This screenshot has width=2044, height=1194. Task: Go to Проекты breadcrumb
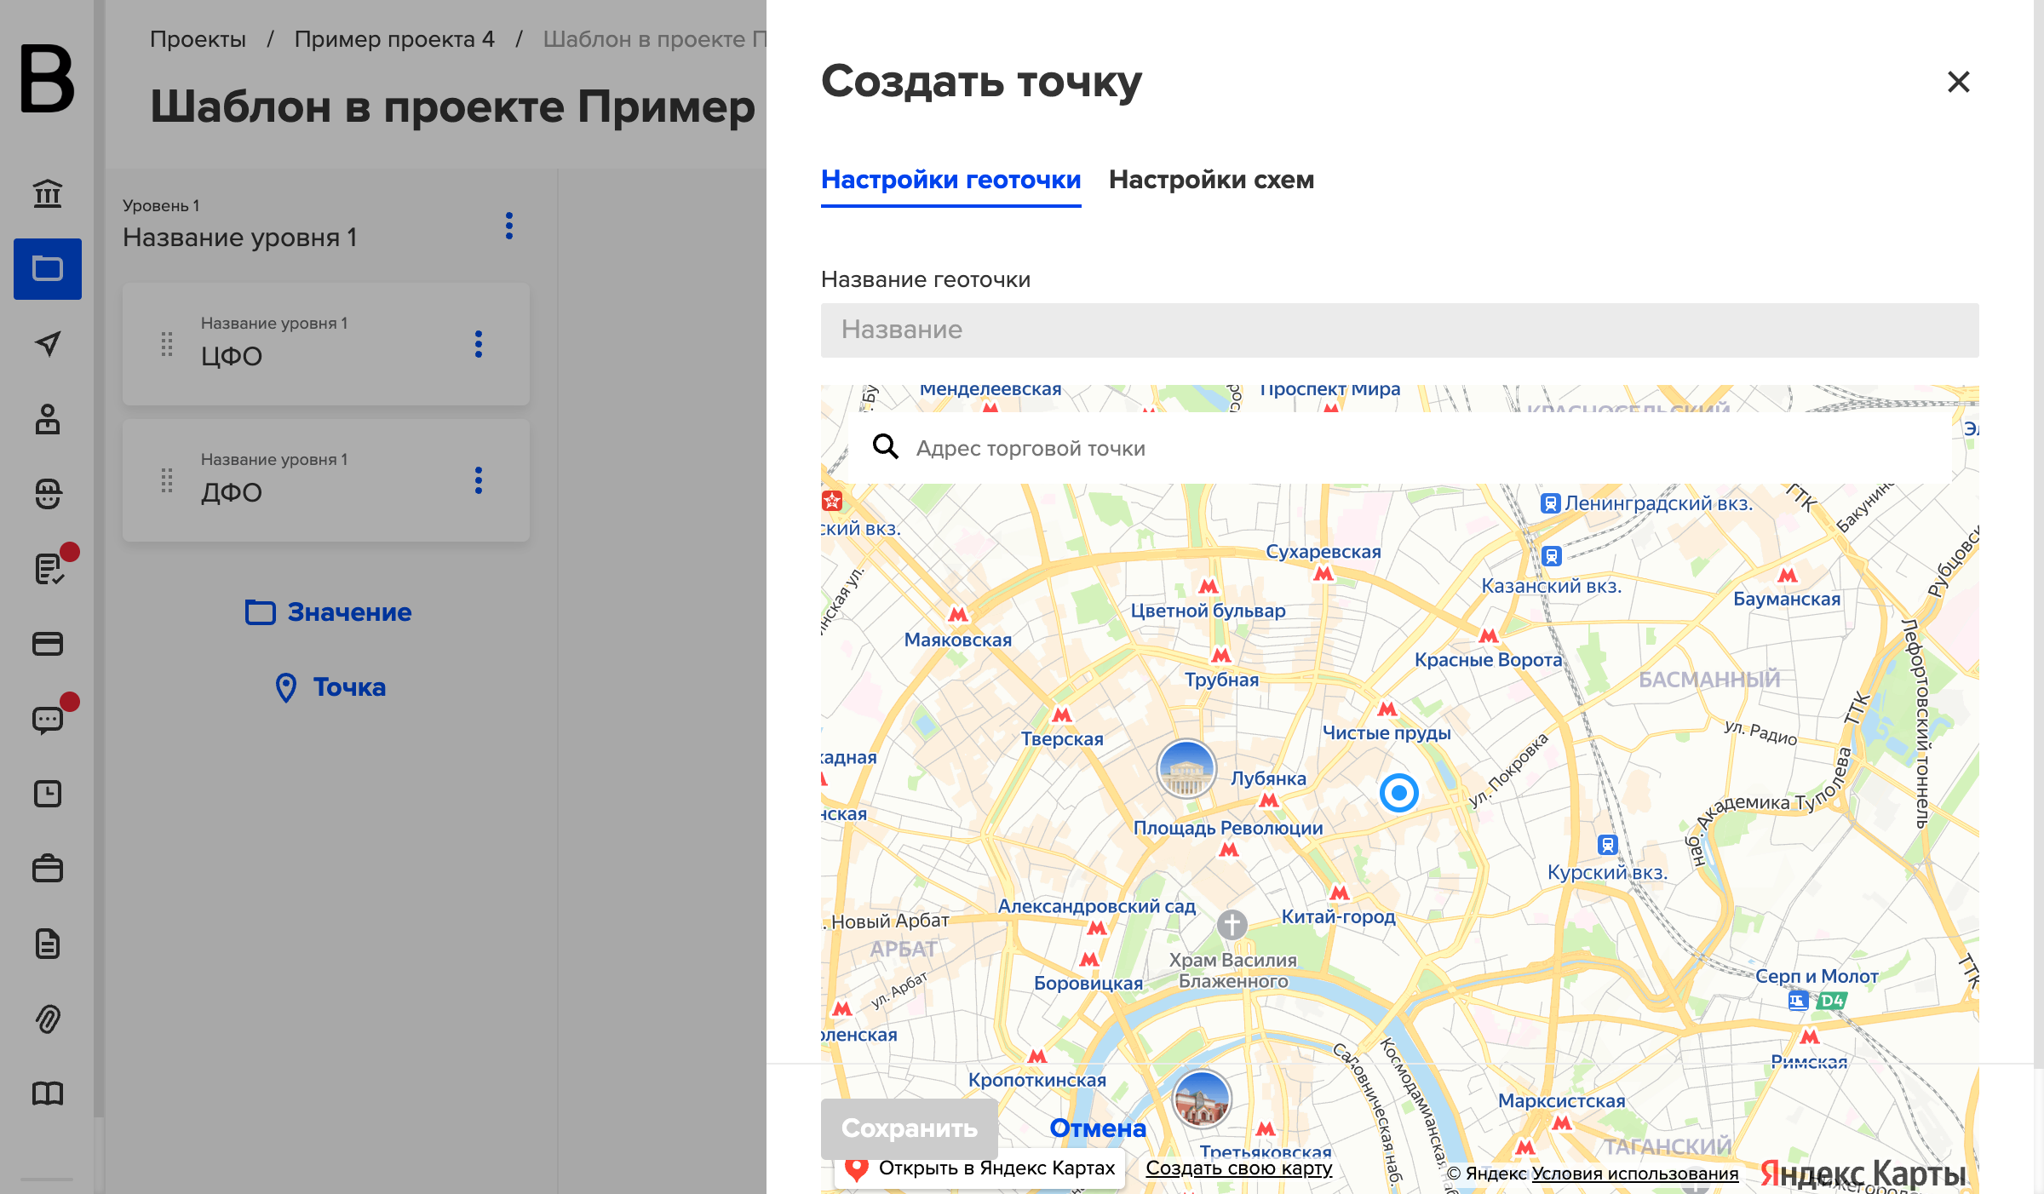(198, 39)
